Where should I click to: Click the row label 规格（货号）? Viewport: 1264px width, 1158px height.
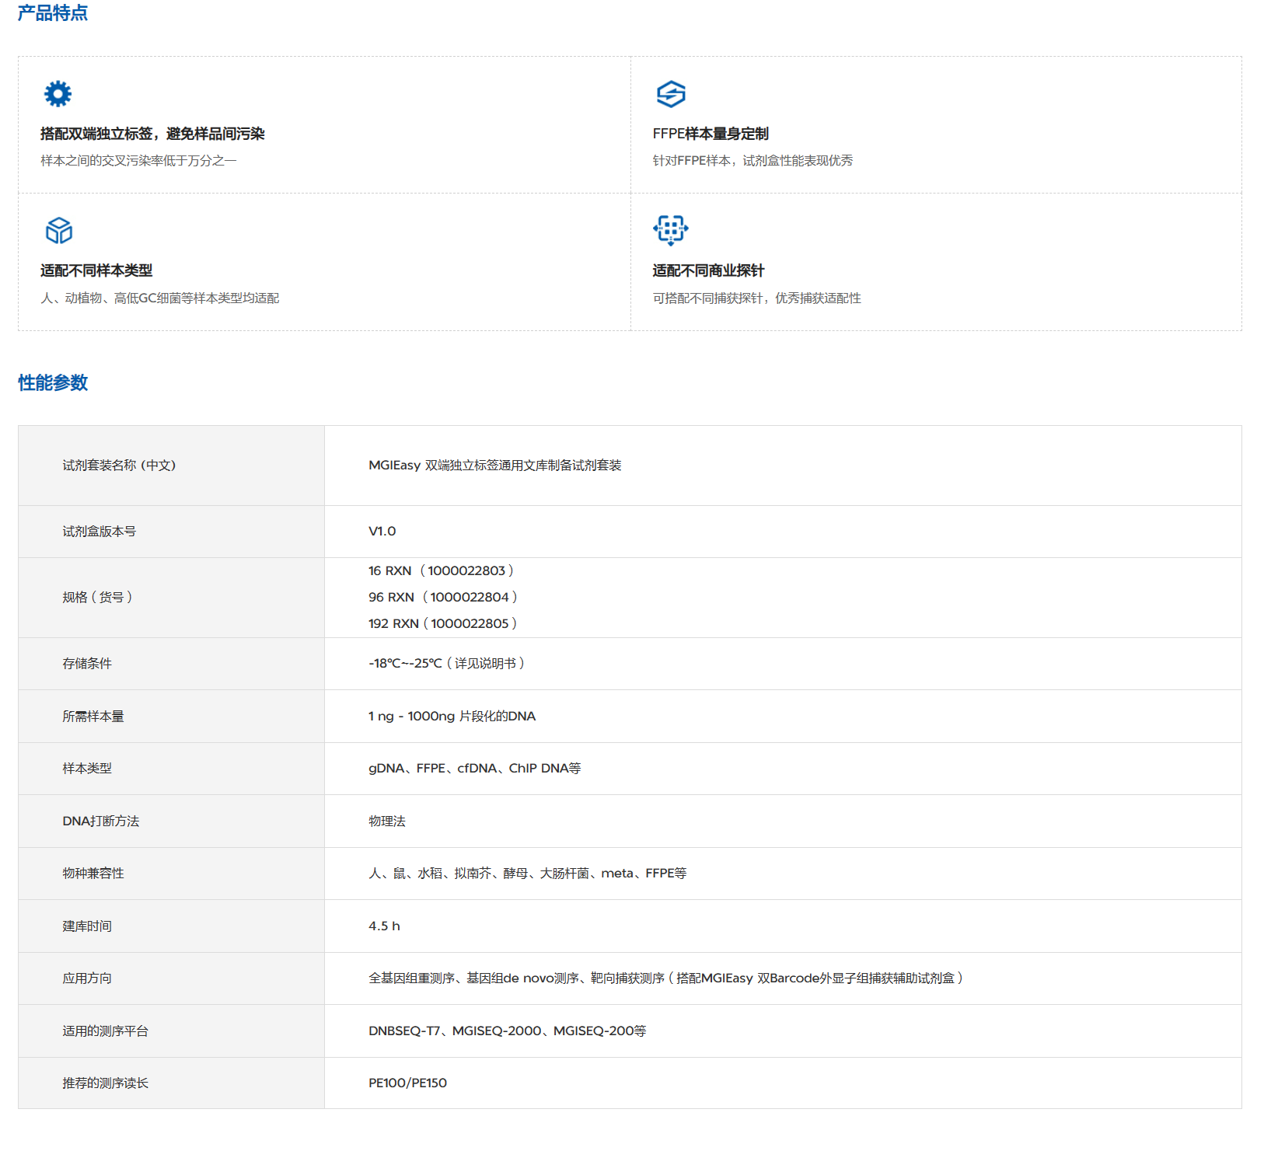(x=97, y=598)
